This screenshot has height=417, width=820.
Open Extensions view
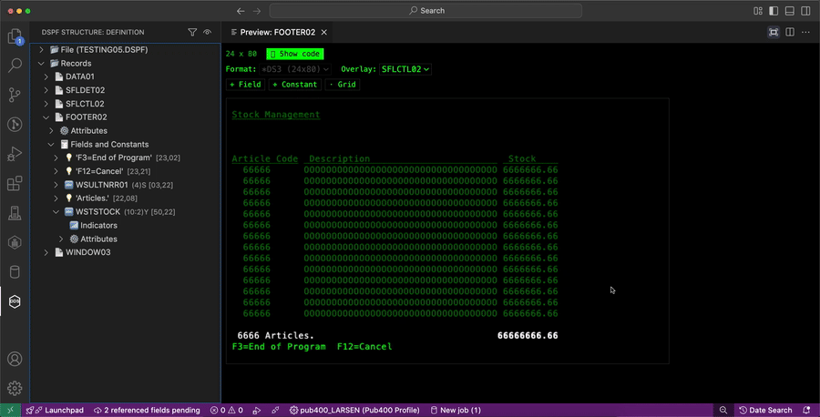point(15,183)
